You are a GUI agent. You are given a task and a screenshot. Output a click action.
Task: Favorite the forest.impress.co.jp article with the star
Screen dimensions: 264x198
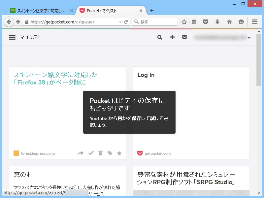[119, 153]
